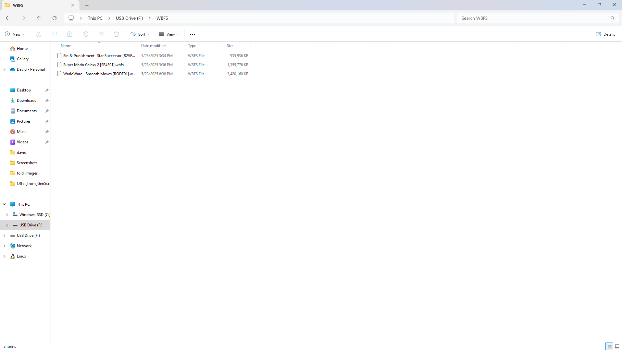Click the Forward navigation arrow
This screenshot has width=622, height=350.
coord(23,18)
